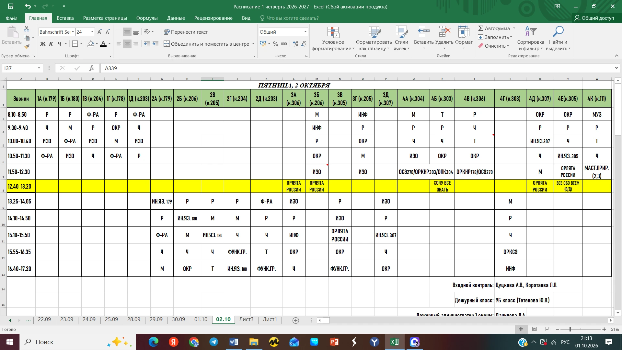Click the Insert Function fx icon

coord(91,68)
